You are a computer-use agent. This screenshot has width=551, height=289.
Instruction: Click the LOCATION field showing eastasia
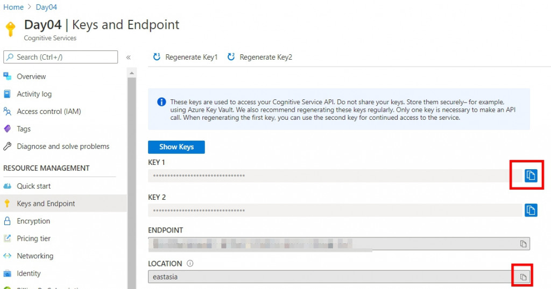[x=339, y=277]
